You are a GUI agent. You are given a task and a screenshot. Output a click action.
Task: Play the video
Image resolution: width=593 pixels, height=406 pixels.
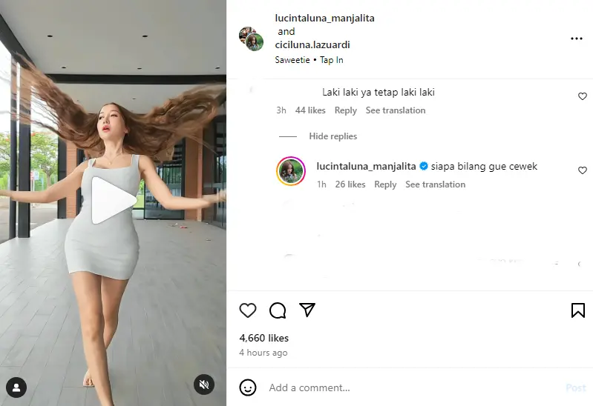coord(114,201)
